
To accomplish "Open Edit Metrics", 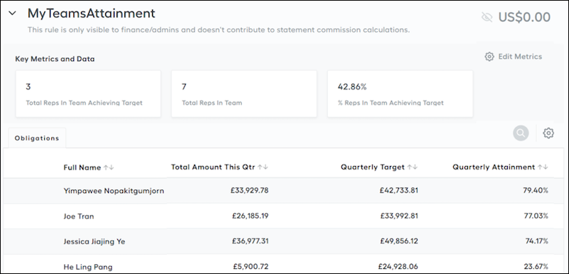I will (x=513, y=57).
